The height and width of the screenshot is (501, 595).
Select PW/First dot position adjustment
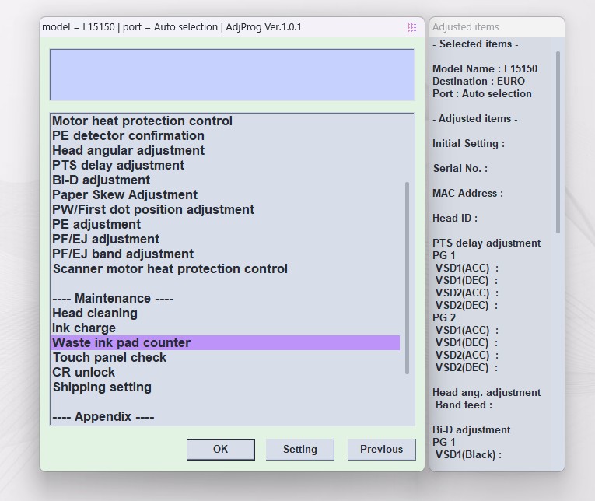pyautogui.click(x=153, y=209)
